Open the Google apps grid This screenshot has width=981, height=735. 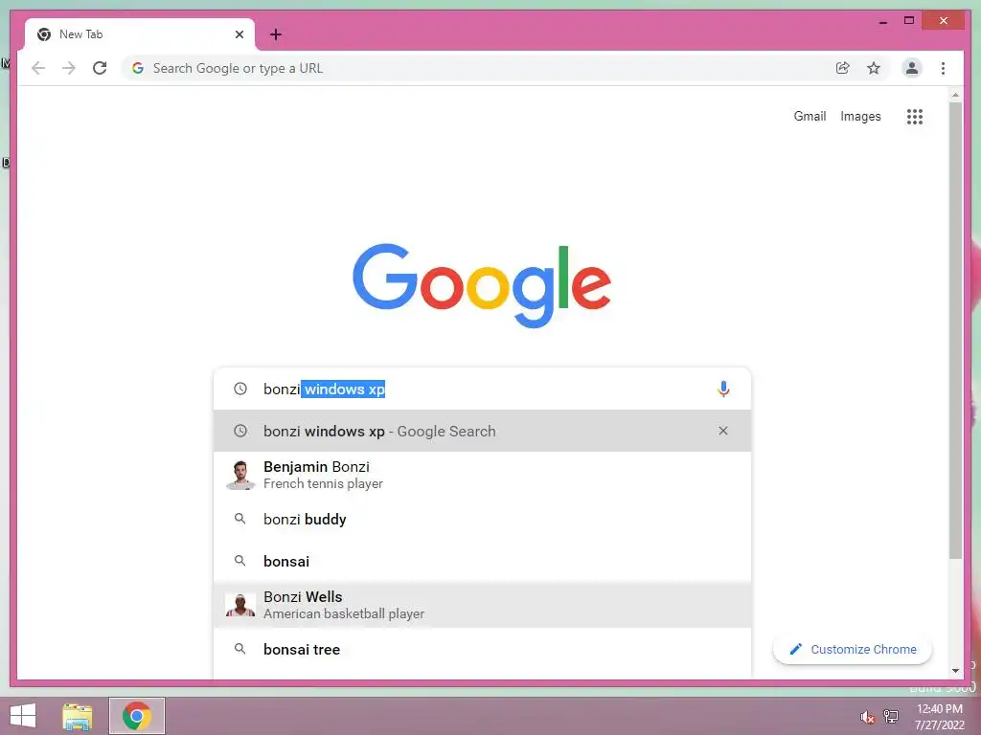915,116
